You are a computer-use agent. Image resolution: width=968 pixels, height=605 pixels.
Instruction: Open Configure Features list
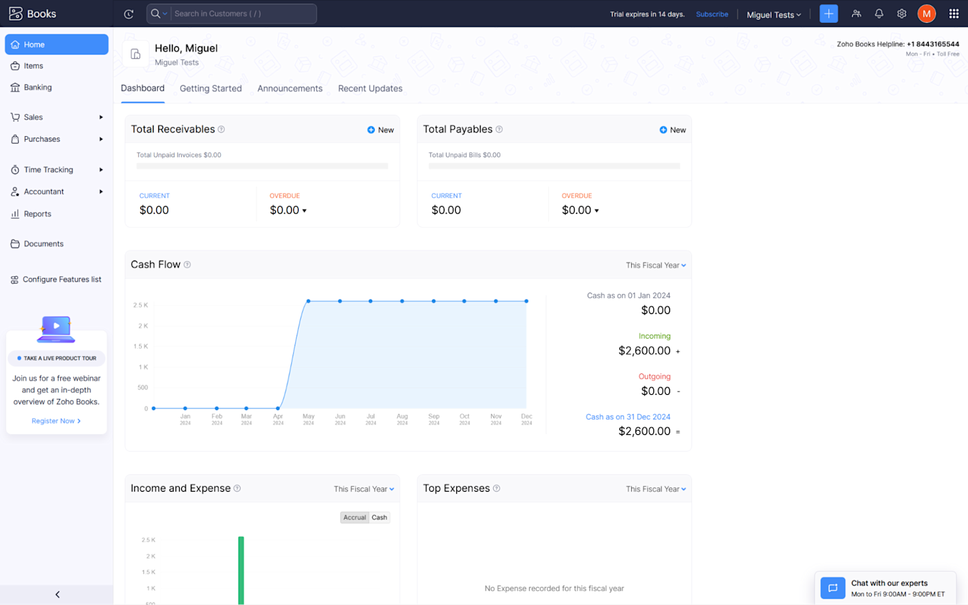click(x=57, y=279)
